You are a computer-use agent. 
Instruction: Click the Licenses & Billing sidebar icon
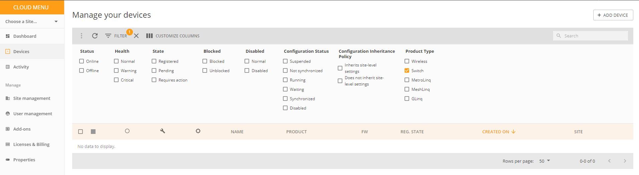[8, 144]
